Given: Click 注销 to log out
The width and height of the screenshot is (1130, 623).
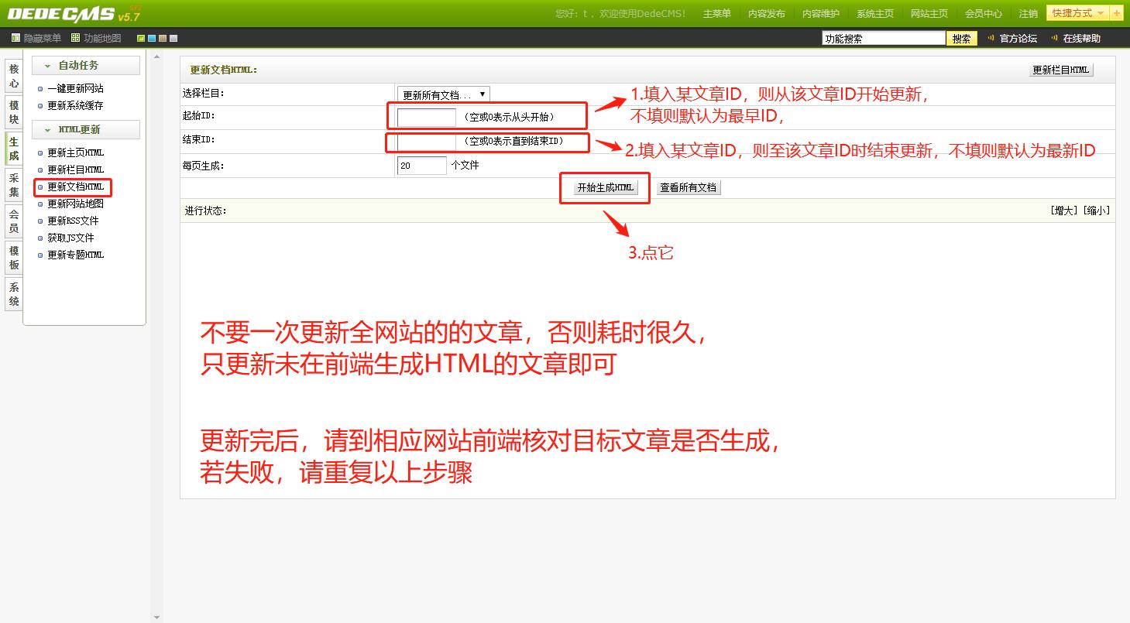Looking at the screenshot, I should click(1029, 14).
